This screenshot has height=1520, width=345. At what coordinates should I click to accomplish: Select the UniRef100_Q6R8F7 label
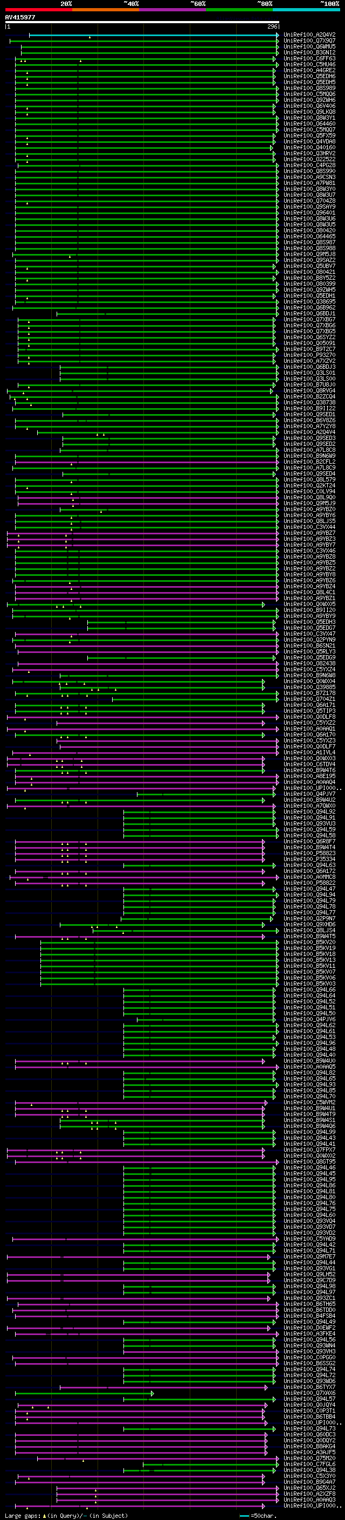tap(309, 842)
